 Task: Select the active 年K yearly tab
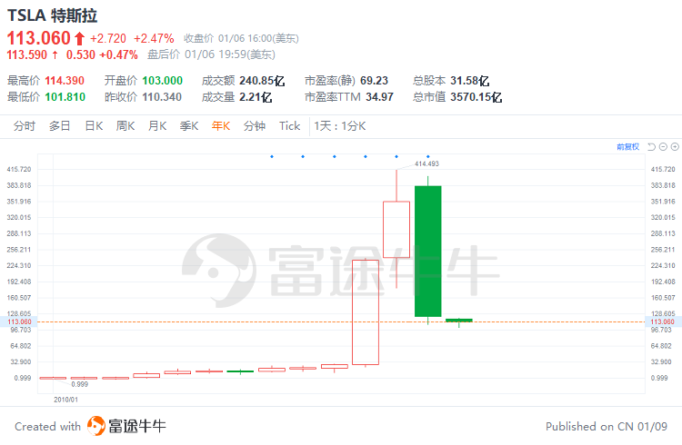pyautogui.click(x=221, y=126)
